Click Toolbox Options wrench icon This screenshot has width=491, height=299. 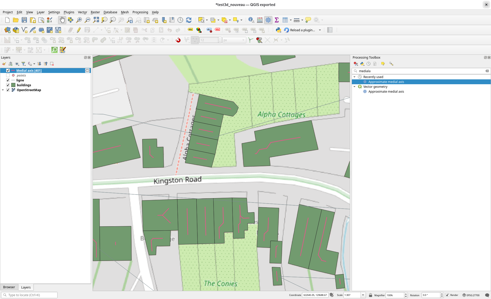(x=391, y=64)
